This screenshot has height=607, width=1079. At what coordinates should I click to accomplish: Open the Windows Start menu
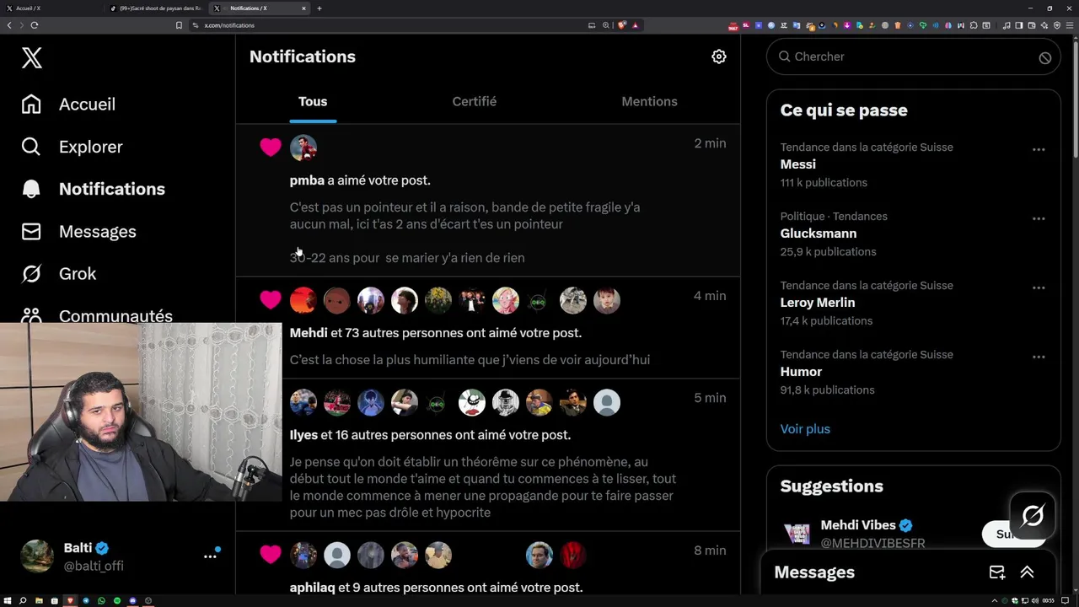[x=8, y=601]
